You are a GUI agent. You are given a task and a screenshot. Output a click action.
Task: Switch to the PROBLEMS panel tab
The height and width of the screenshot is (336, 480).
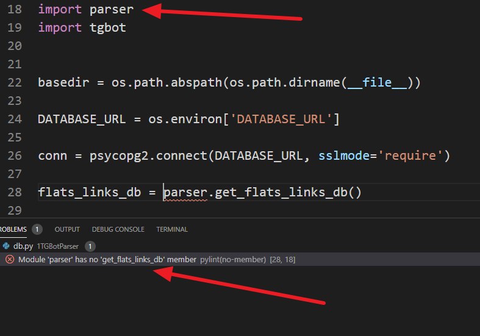click(x=13, y=229)
